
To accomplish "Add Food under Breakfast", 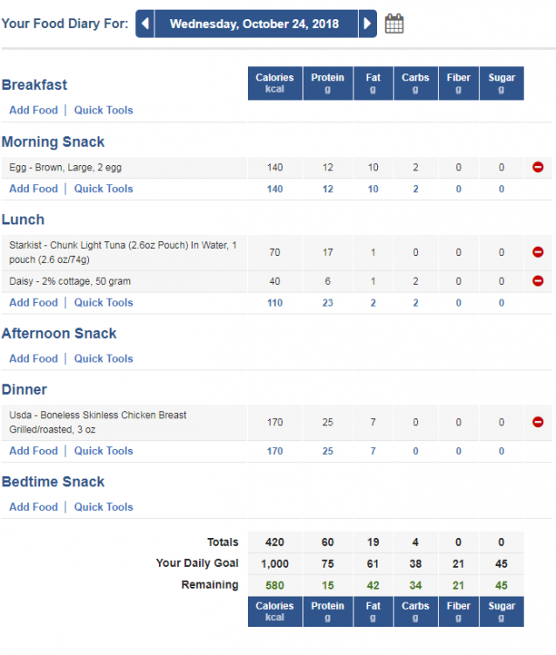I will [x=34, y=110].
